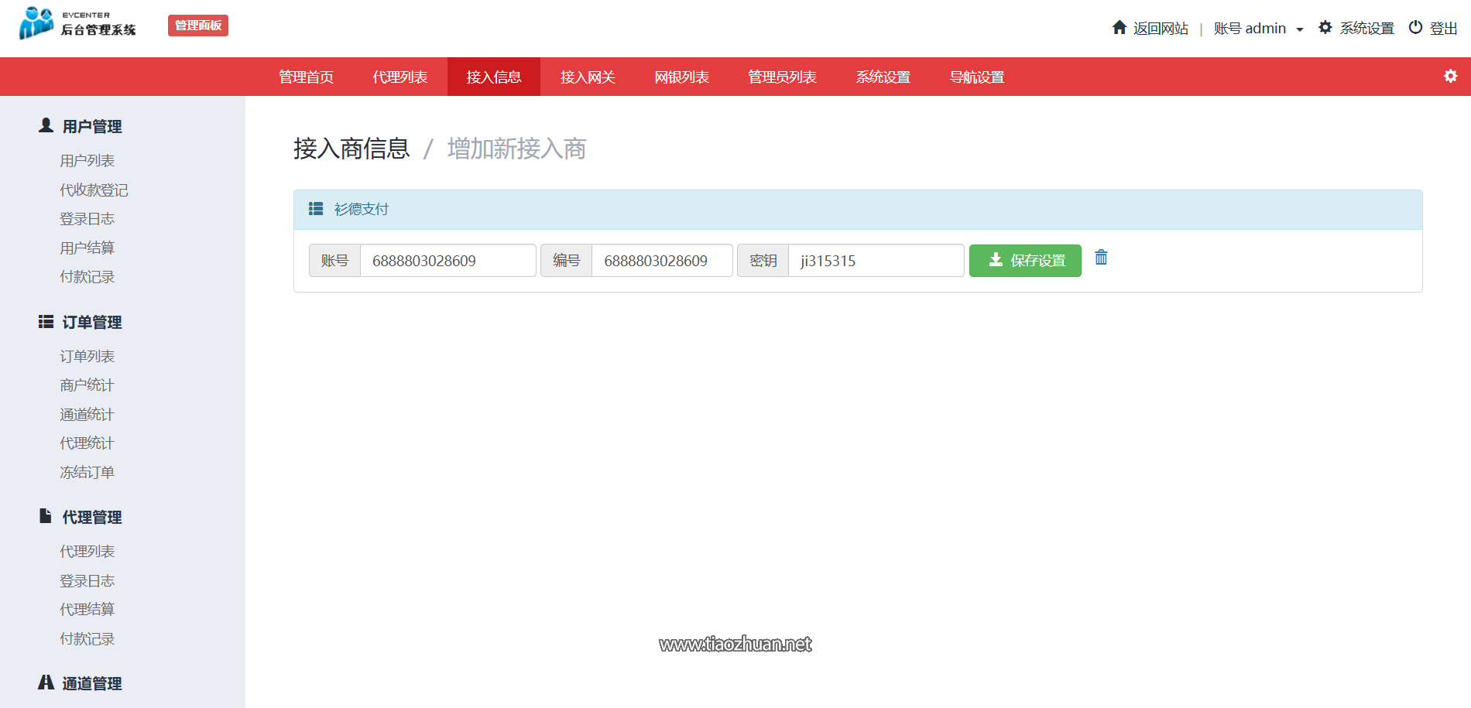
Task: Click the gear icon on the red navbar
Action: pyautogui.click(x=1450, y=76)
